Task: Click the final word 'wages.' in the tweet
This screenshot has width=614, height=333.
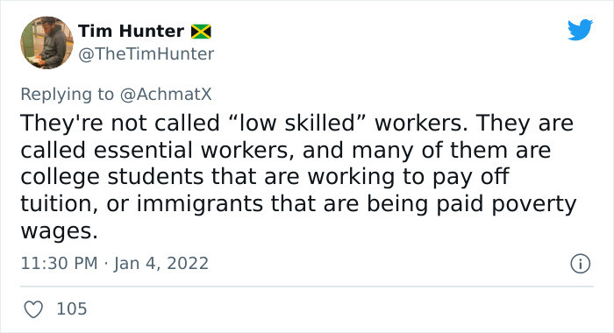Action: coord(59,231)
